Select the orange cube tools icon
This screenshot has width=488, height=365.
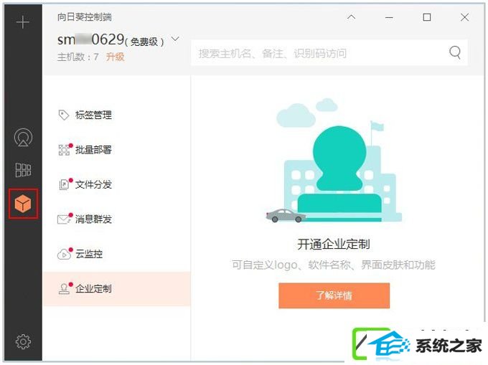(23, 204)
